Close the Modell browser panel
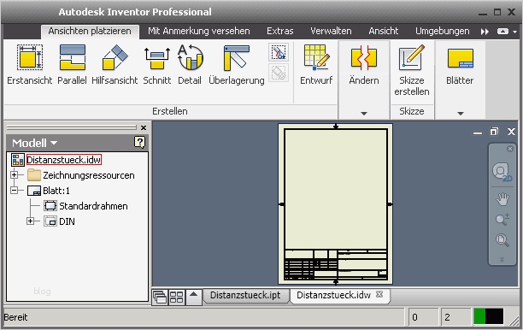The width and height of the screenshot is (523, 330). pos(144,127)
